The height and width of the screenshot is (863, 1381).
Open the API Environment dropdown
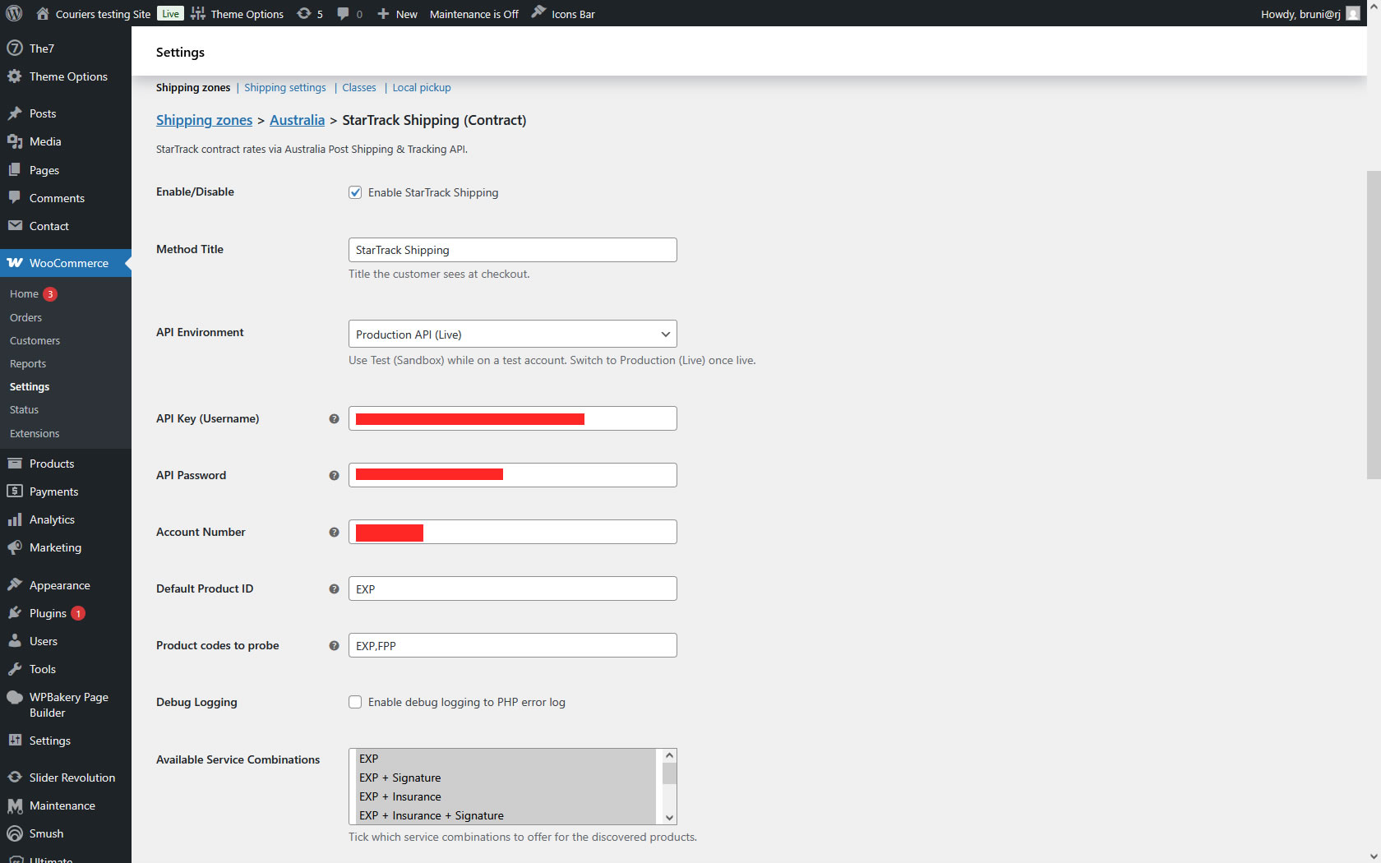(512, 334)
